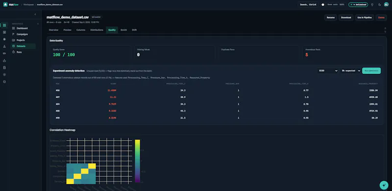Open the ECOD algorithm dropdown
The width and height of the screenshot is (392, 191).
tap(328, 71)
